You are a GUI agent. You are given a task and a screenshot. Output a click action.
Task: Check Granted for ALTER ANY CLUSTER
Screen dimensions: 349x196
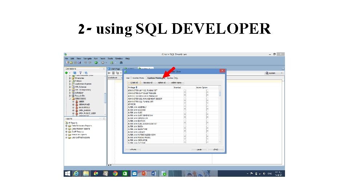[185, 110]
